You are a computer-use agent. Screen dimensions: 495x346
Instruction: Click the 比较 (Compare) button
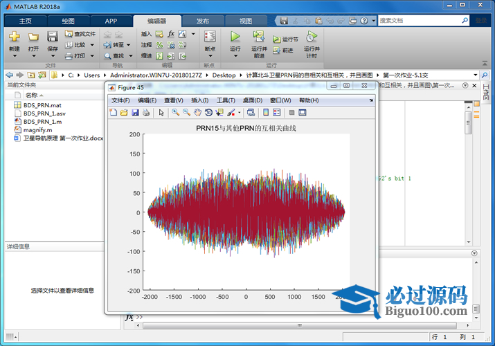75,45
